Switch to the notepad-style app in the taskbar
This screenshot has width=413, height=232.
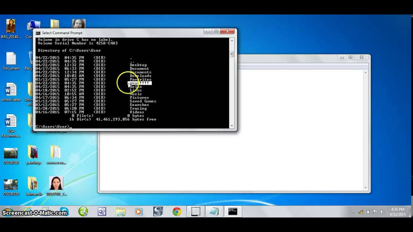(214, 212)
